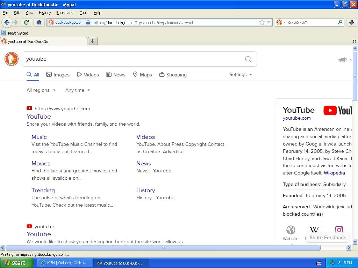Open the Movies sitelink

[41, 163]
